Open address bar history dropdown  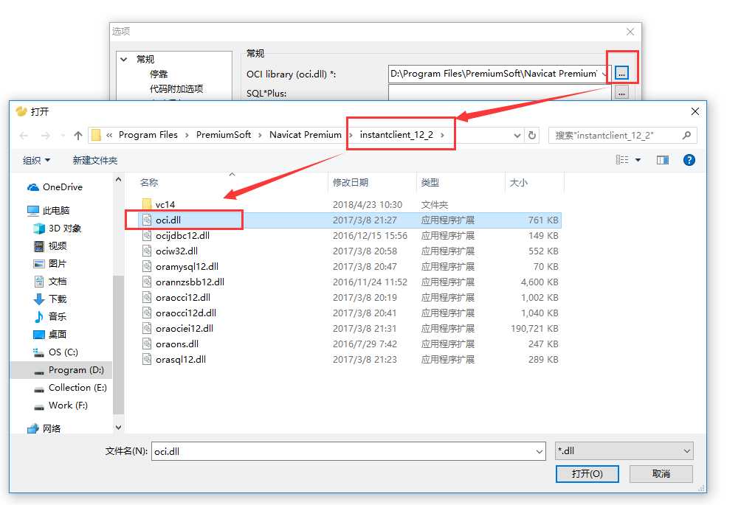517,136
